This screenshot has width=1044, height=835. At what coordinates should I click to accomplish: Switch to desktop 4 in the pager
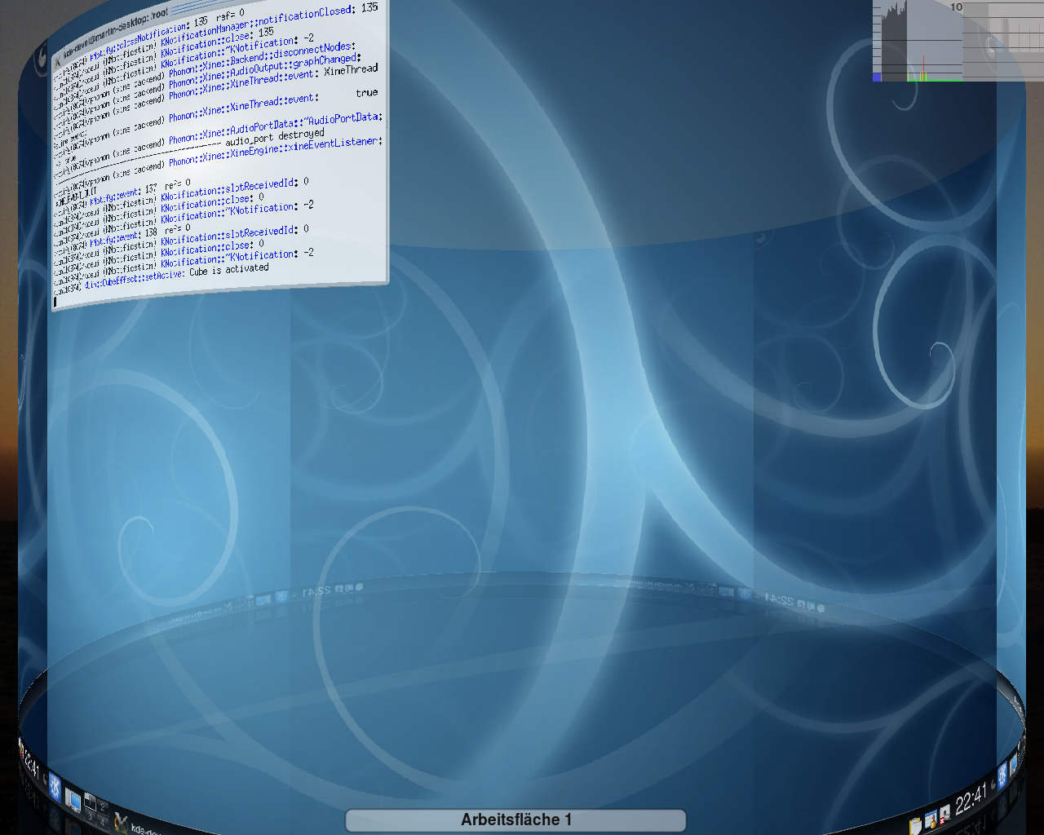click(x=102, y=822)
